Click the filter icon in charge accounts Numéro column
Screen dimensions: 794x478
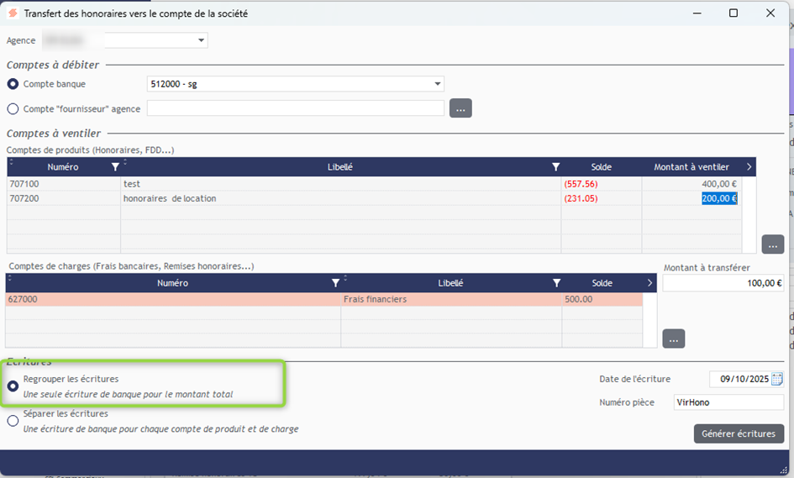(335, 283)
